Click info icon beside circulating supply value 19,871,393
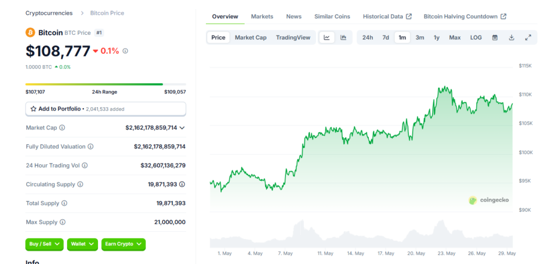The width and height of the screenshot is (558, 264). click(x=182, y=185)
